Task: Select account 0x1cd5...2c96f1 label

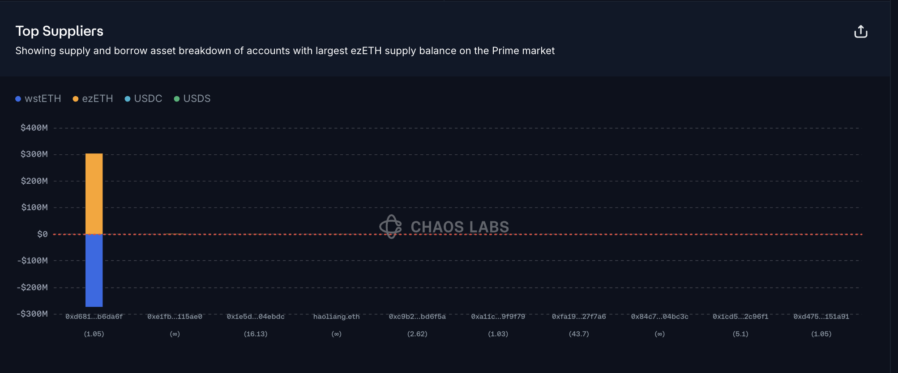Action: (740, 317)
